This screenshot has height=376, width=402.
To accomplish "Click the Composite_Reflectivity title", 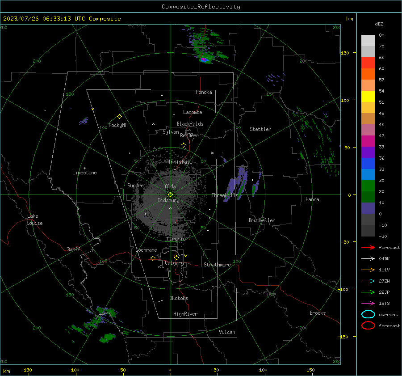I will [x=201, y=7].
